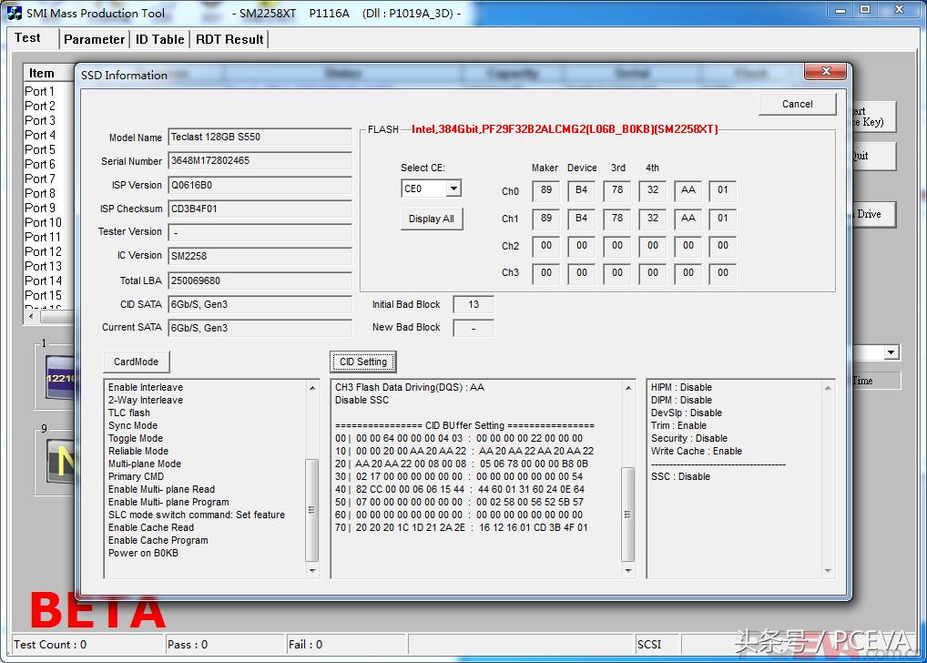Open the ID Table tab

159,39
